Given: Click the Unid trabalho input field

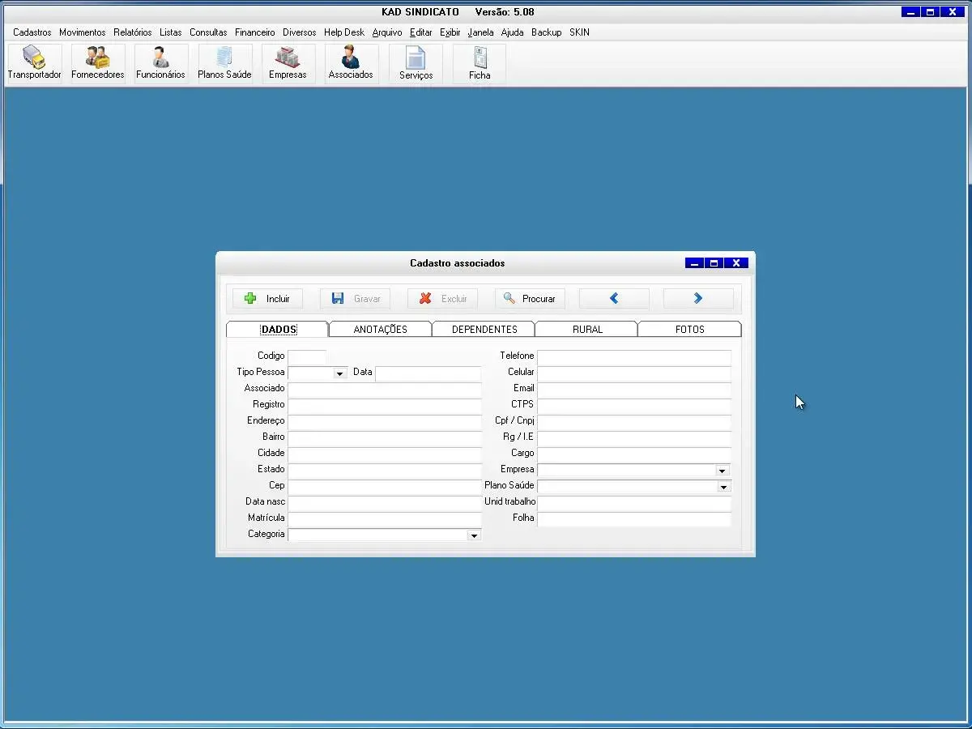Looking at the screenshot, I should tap(634, 503).
